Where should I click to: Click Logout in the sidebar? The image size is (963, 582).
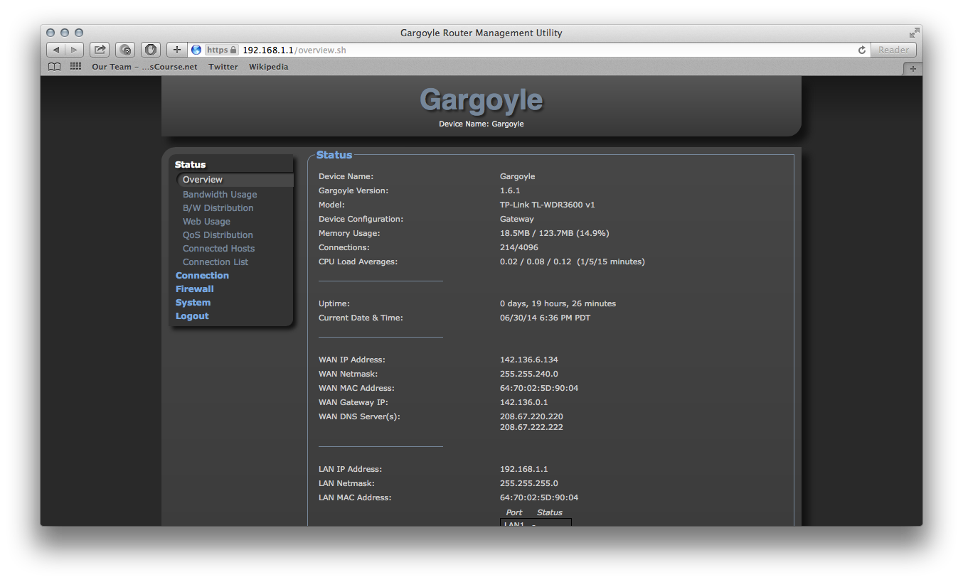tap(192, 316)
